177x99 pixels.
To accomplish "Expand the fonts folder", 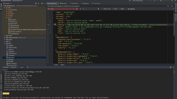I will coord(7,14).
